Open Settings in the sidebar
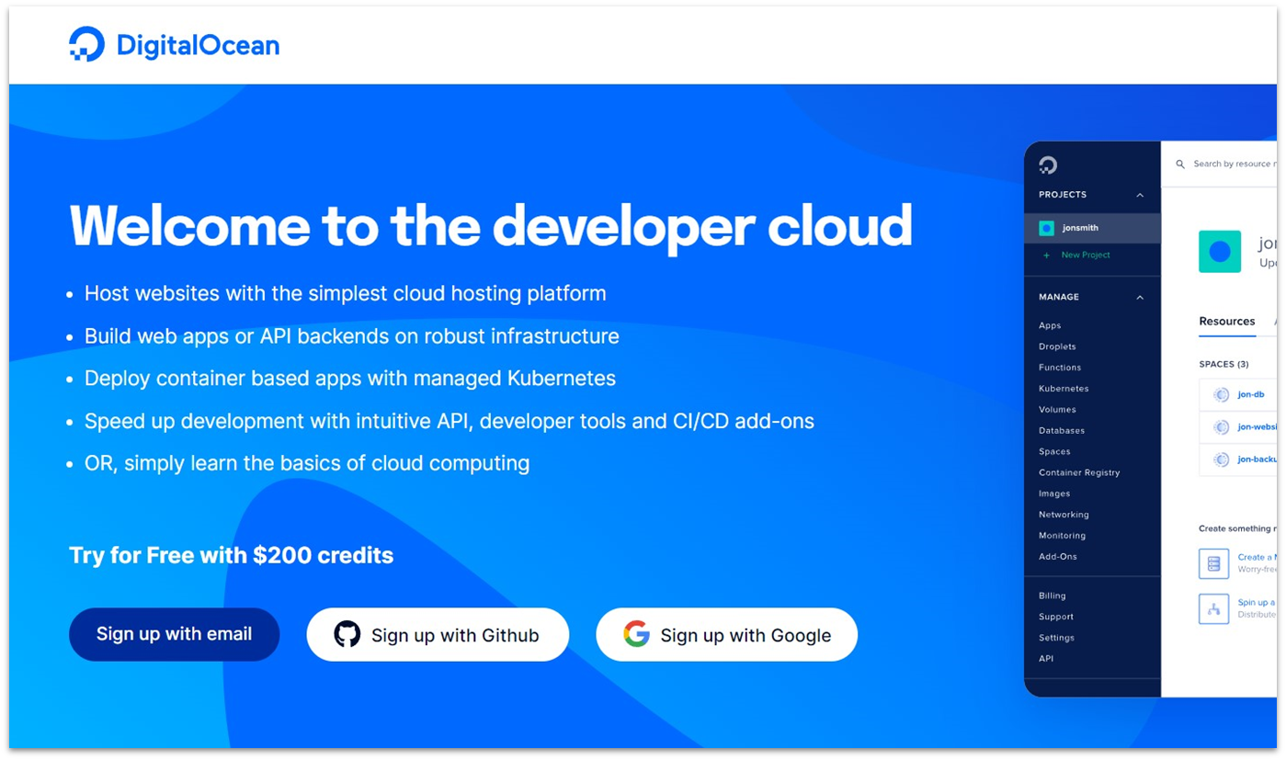 [x=1056, y=638]
